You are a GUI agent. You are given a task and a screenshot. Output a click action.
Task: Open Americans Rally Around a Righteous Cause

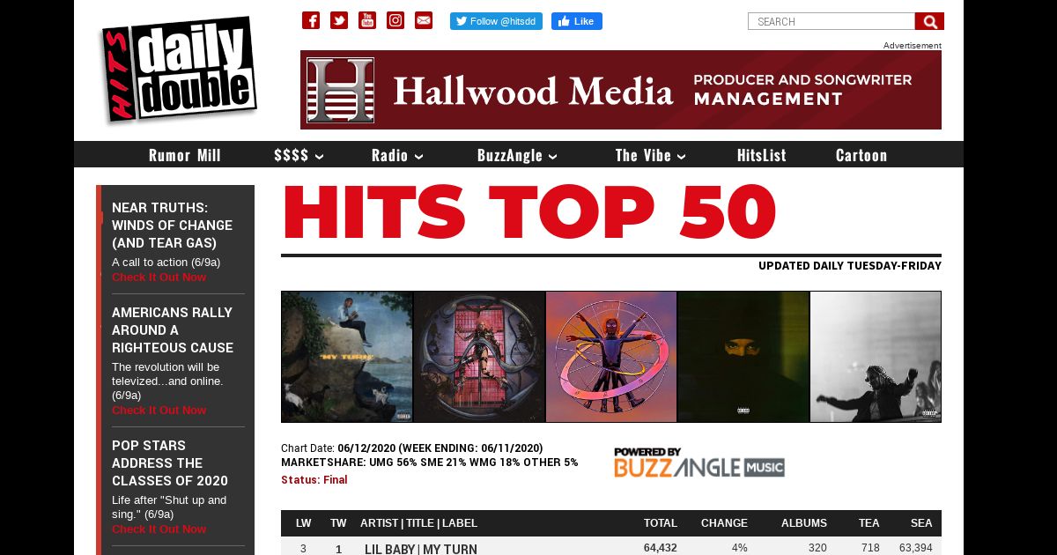coord(173,330)
